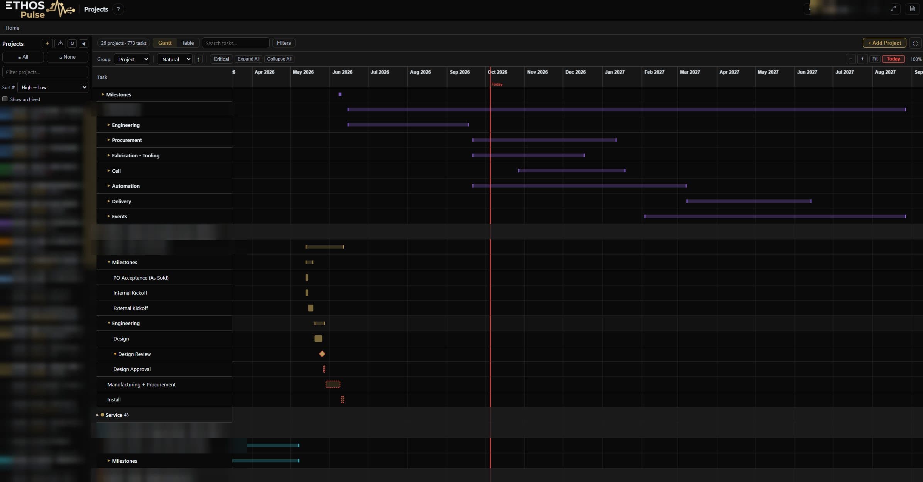Click Collapse All button
This screenshot has height=482, width=923.
click(x=279, y=59)
